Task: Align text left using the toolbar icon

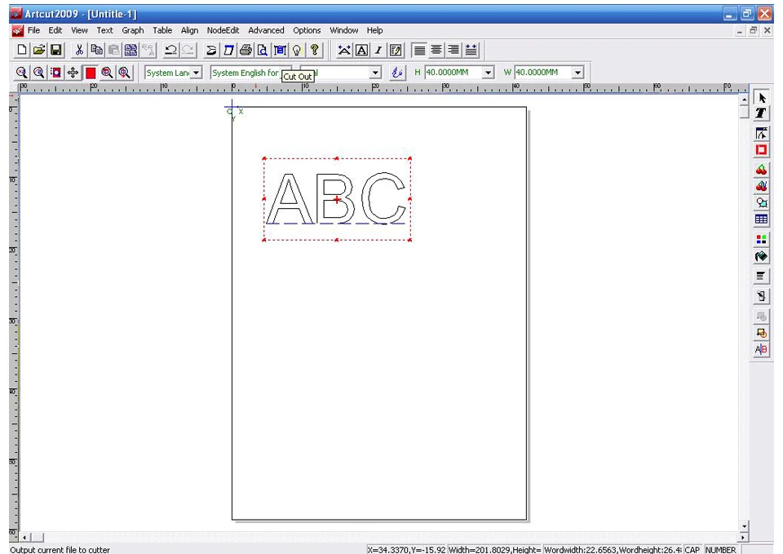Action: coord(419,50)
